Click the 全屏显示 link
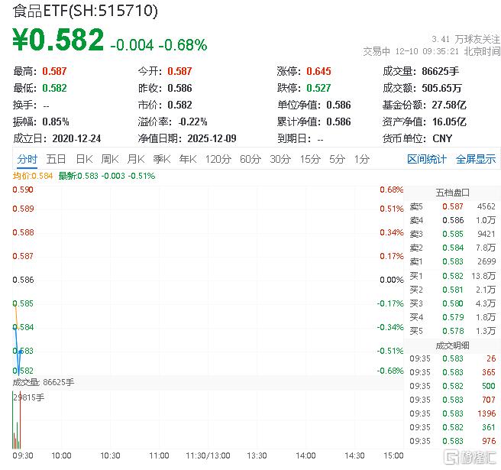 coord(476,159)
